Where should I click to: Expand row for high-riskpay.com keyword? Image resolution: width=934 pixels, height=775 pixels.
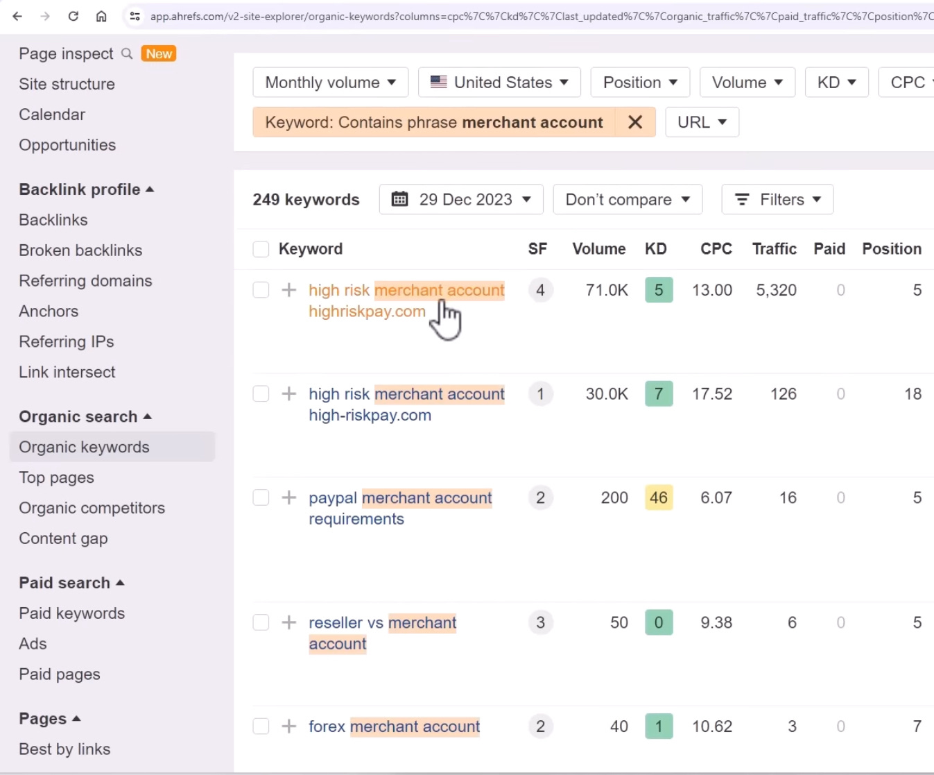click(289, 394)
